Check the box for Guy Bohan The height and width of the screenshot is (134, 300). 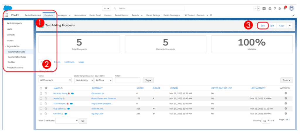(x=41, y=109)
